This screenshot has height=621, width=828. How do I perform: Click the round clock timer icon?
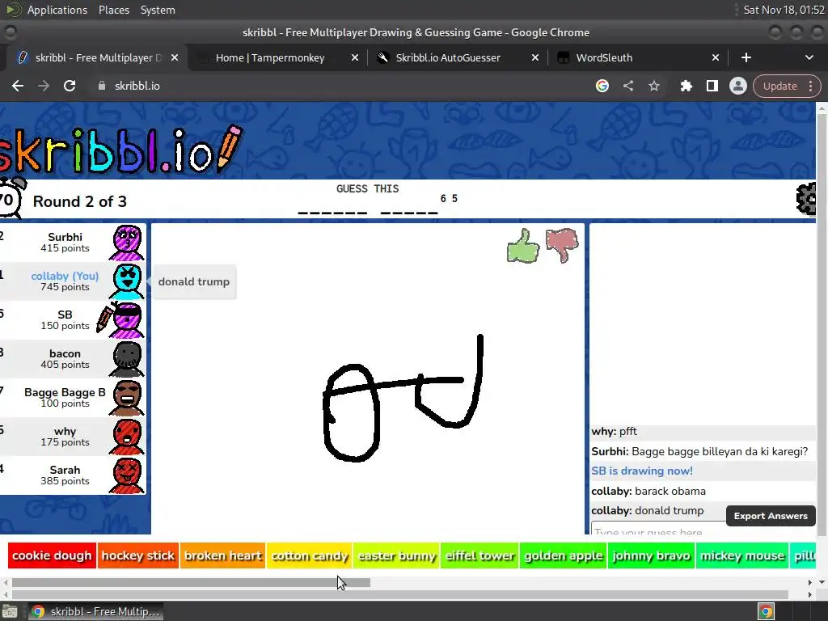point(11,198)
